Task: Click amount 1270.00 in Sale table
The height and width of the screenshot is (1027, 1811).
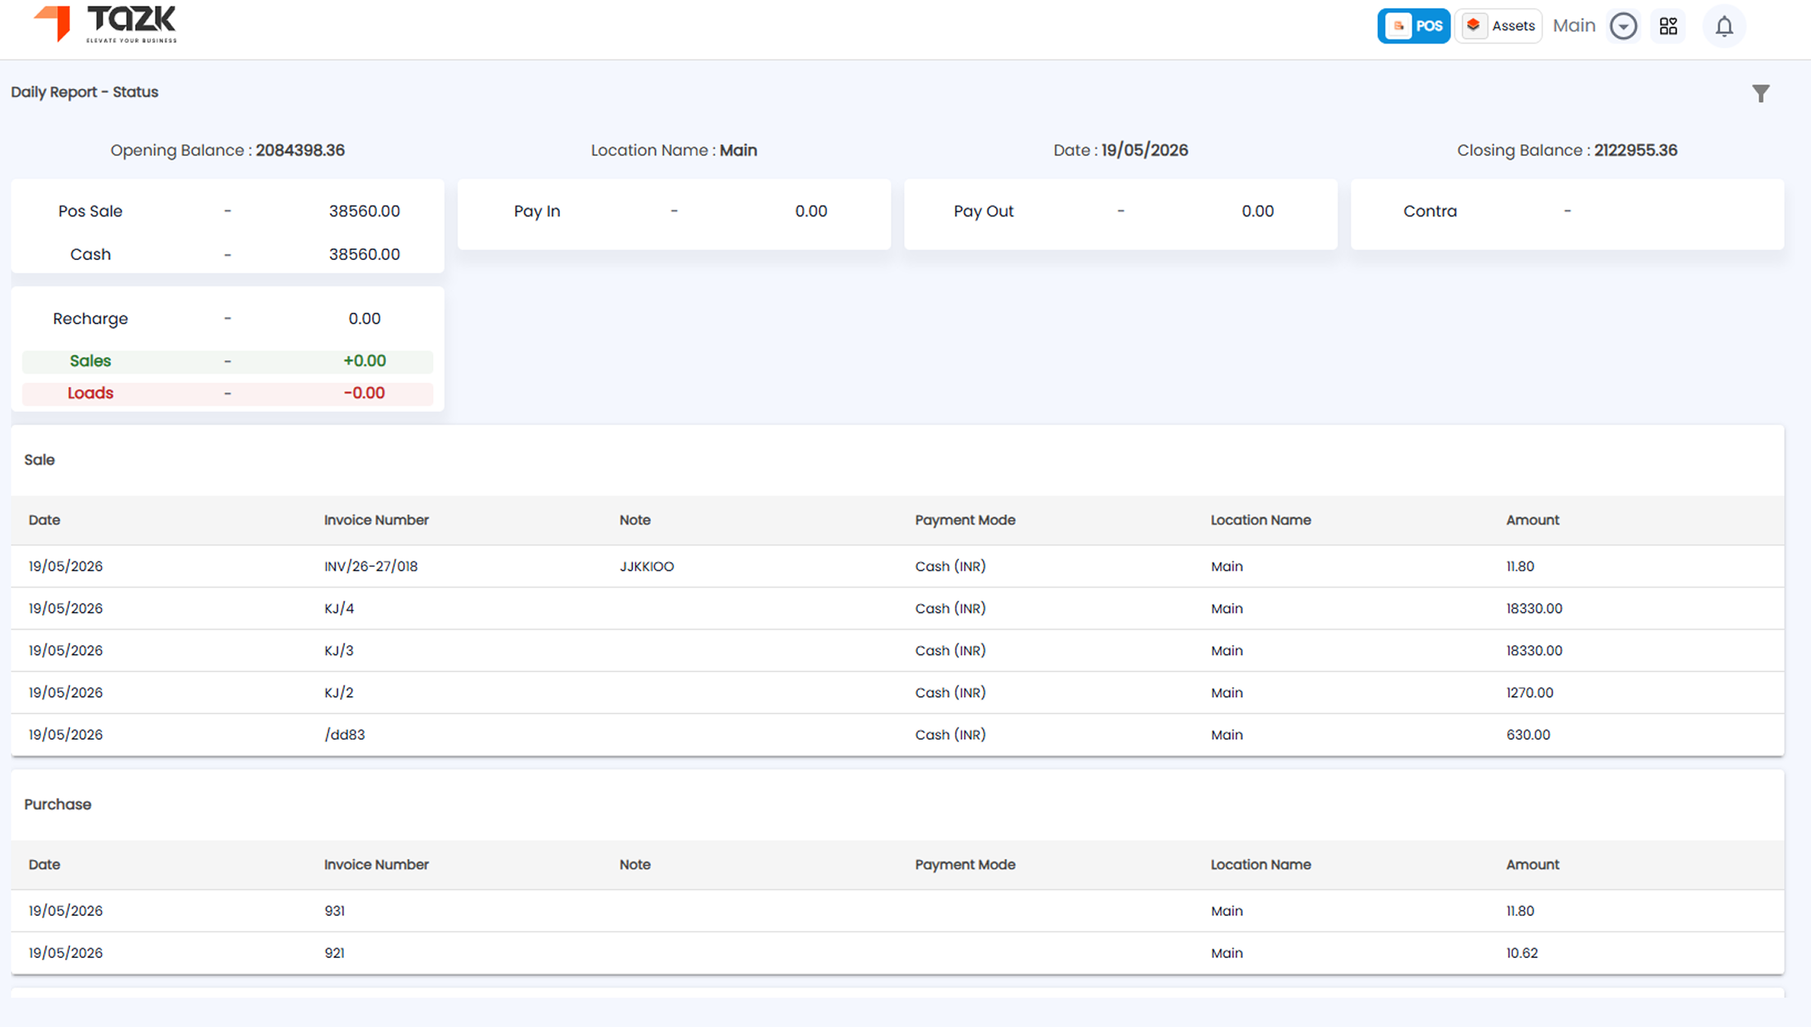Action: 1529,692
